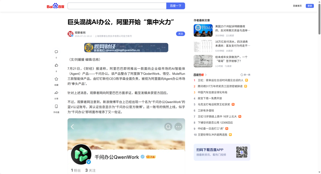Viewport: 321px width, 174px height.
Task: Share the article via the arrow icon
Action: pyautogui.click(x=56, y=93)
